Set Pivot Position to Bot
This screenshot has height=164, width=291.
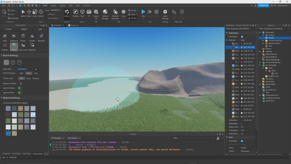[22, 73]
